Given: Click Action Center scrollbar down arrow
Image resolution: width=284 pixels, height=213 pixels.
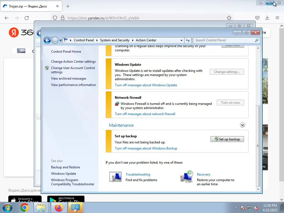Looking at the screenshot, I should pyautogui.click(x=258, y=189).
